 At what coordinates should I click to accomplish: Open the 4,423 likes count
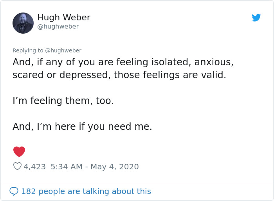(x=35, y=167)
